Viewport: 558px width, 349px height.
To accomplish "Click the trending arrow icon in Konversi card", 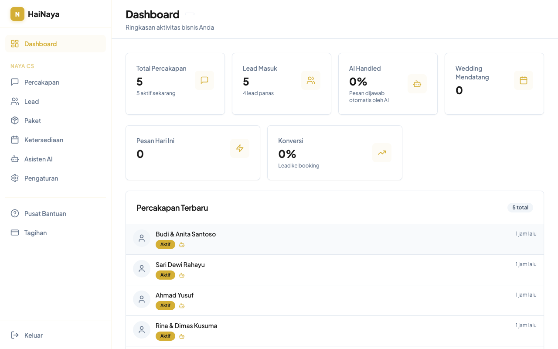I will coord(382,153).
